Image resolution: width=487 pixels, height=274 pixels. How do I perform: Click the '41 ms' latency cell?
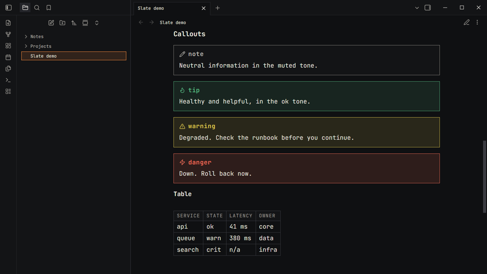tap(241, 227)
